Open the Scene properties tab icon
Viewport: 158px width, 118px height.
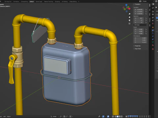(153, 20)
